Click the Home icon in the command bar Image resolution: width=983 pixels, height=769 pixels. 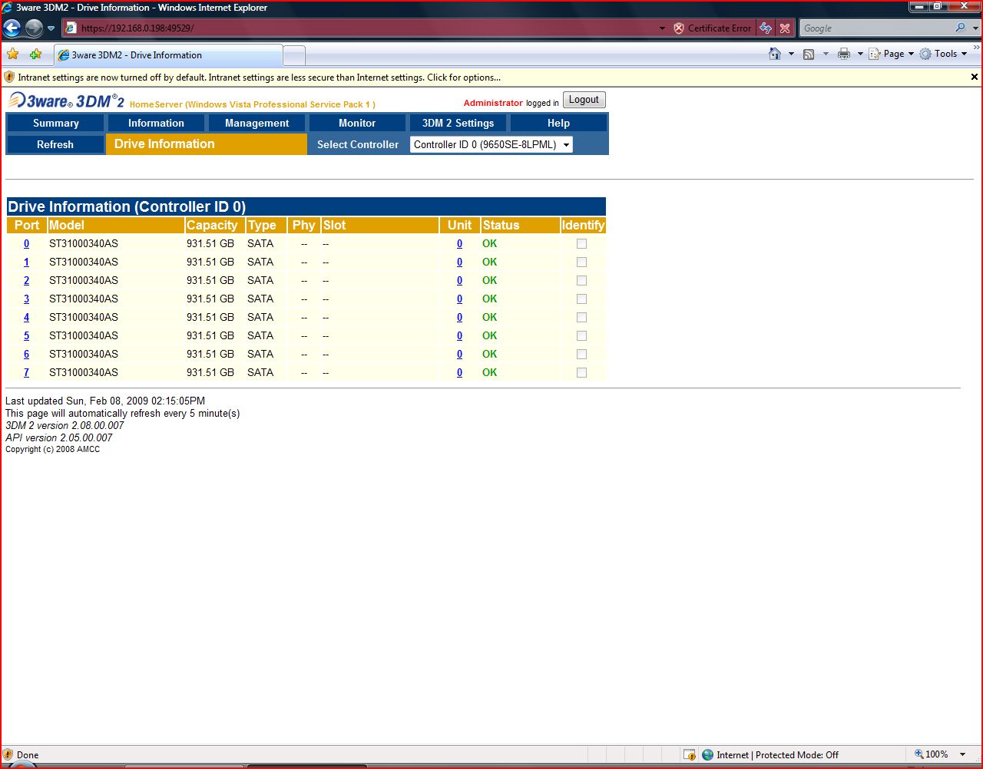pyautogui.click(x=775, y=54)
